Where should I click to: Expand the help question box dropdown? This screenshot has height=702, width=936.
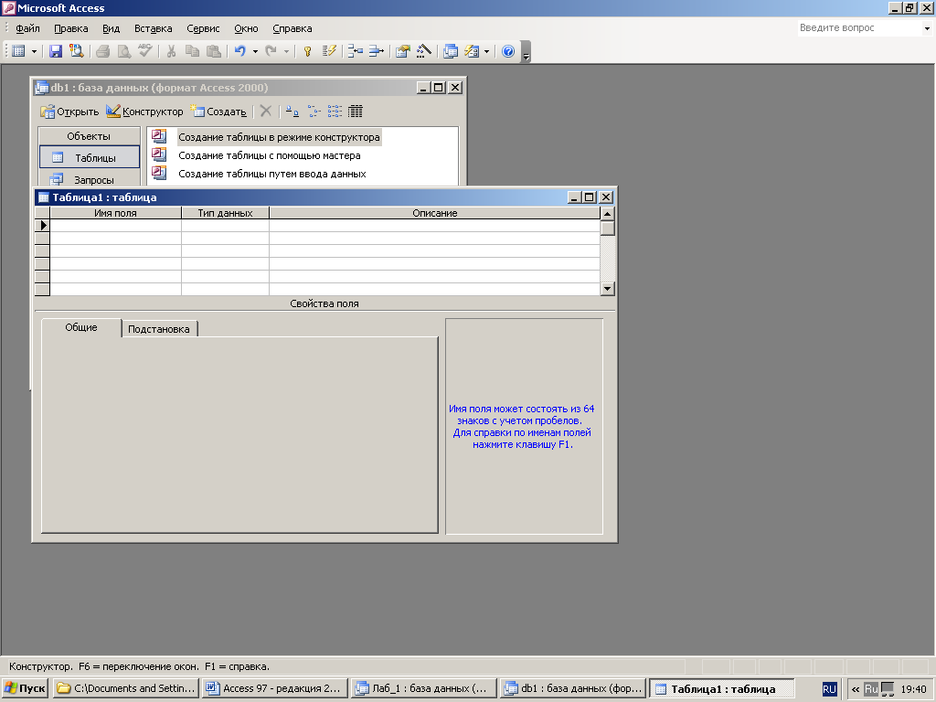tap(927, 28)
